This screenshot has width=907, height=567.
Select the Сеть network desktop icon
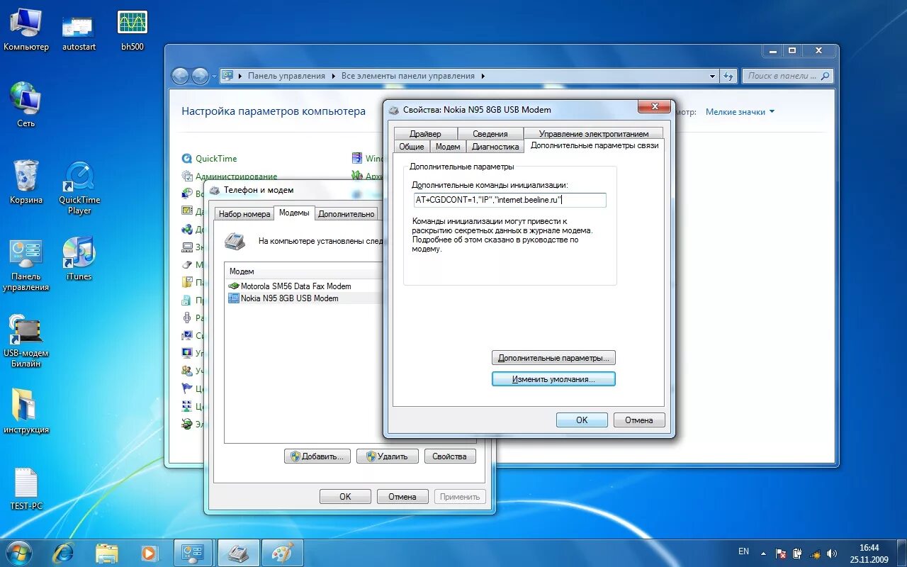(26, 104)
